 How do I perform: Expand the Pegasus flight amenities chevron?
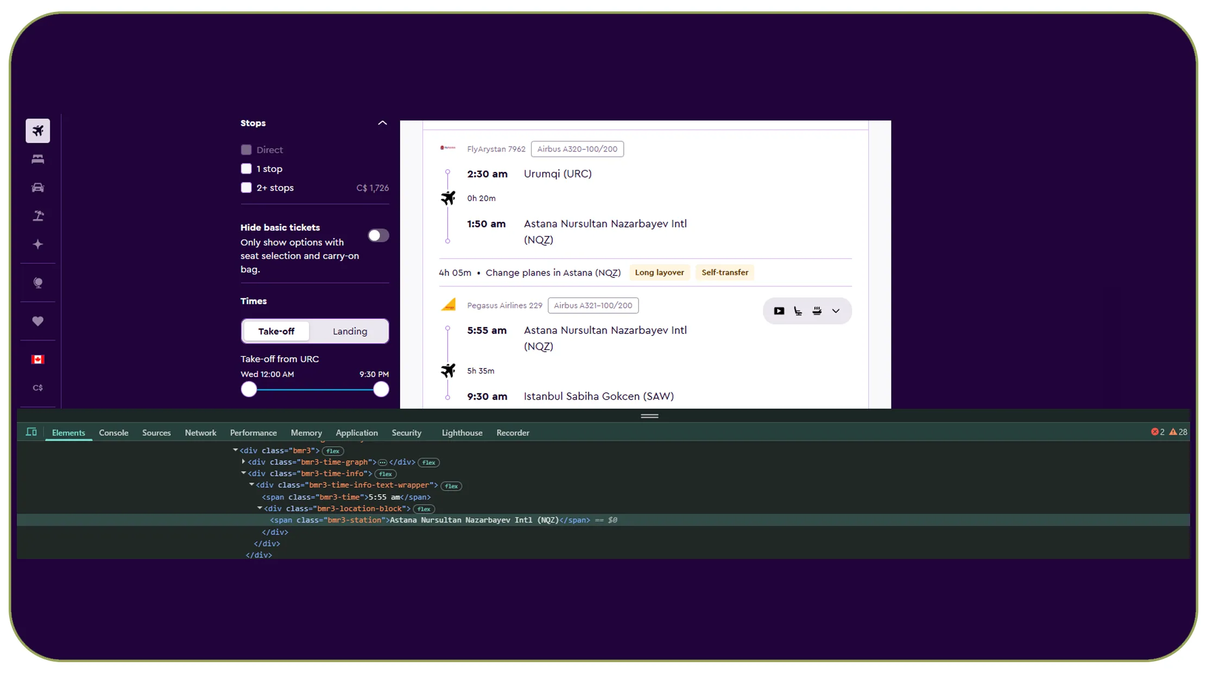pyautogui.click(x=836, y=311)
